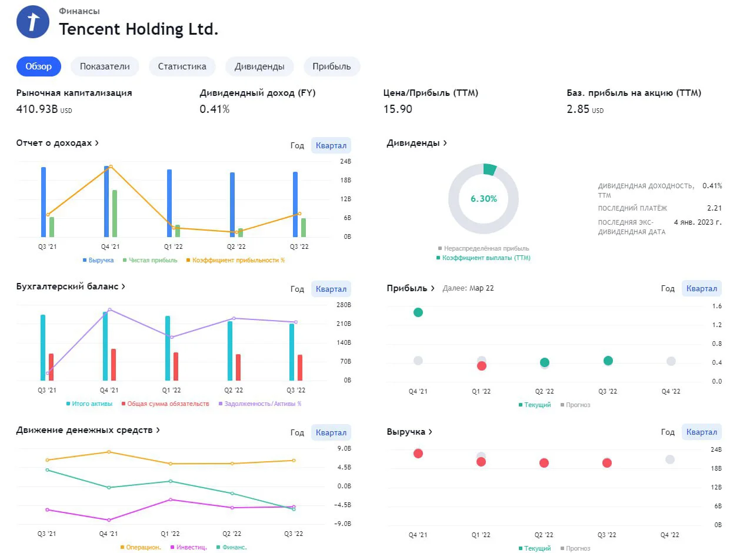This screenshot has width=730, height=553.
Task: Toggle the Инвестиц. legend item
Action: tap(189, 547)
